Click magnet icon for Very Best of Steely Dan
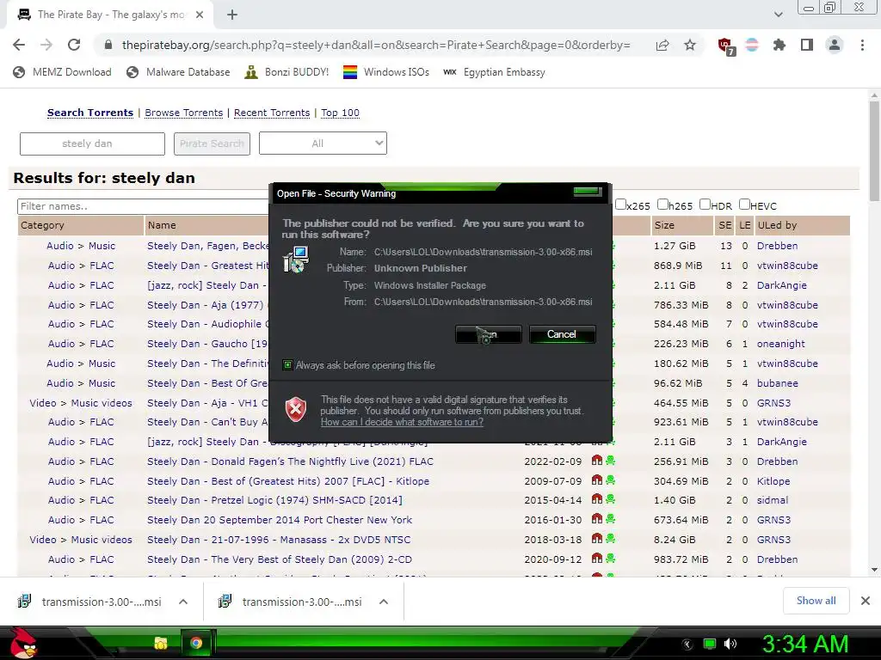Image resolution: width=881 pixels, height=660 pixels. [x=597, y=559]
